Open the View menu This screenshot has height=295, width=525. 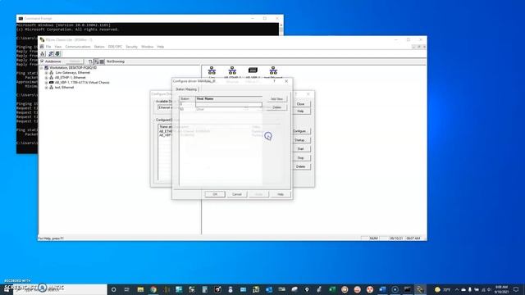click(x=58, y=47)
